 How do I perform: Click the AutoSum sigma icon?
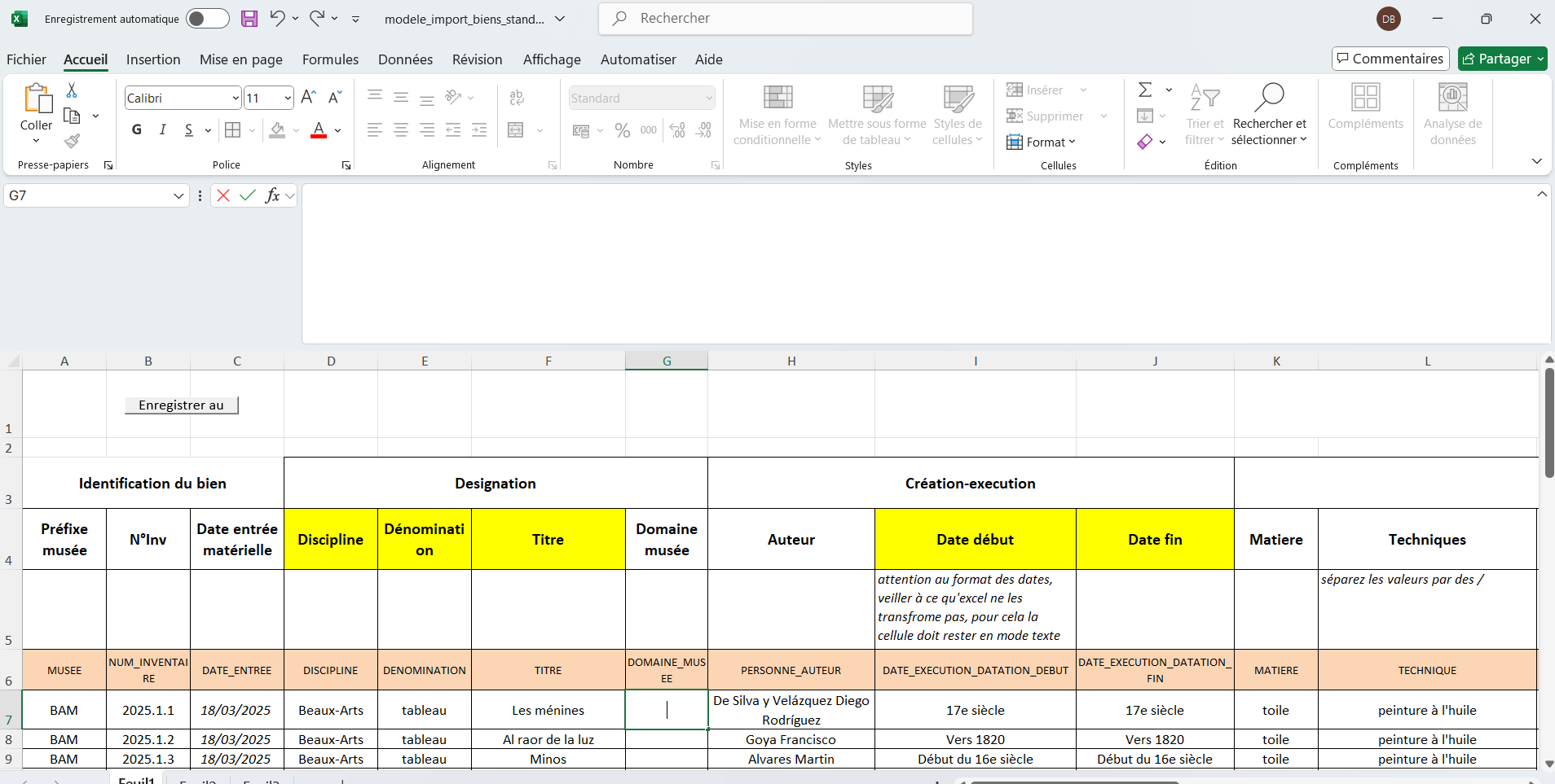click(1145, 90)
